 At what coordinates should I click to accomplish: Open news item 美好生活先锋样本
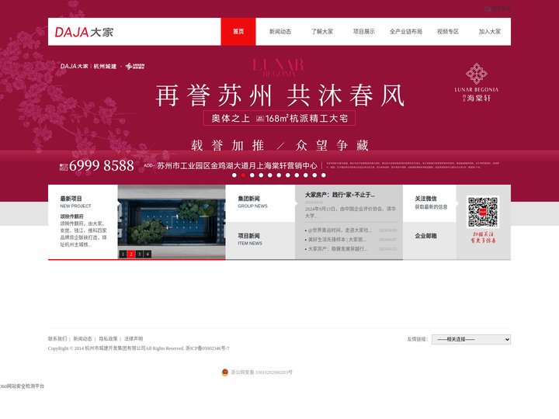[337, 240]
